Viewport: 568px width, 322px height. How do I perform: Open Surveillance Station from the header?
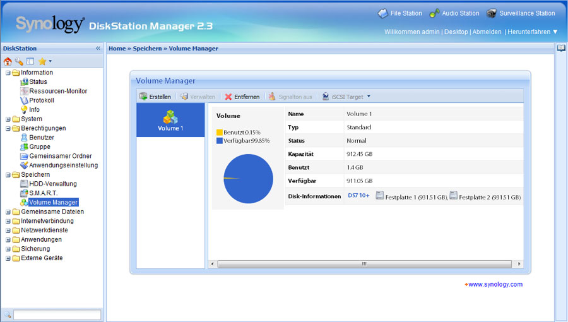[x=521, y=13]
